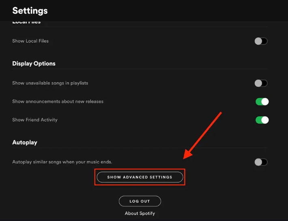Click the Display Options section heading
The width and height of the screenshot is (288, 221).
[x=34, y=64]
